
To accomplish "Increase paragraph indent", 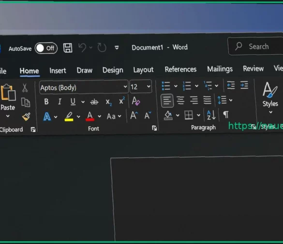I will [x=244, y=85].
